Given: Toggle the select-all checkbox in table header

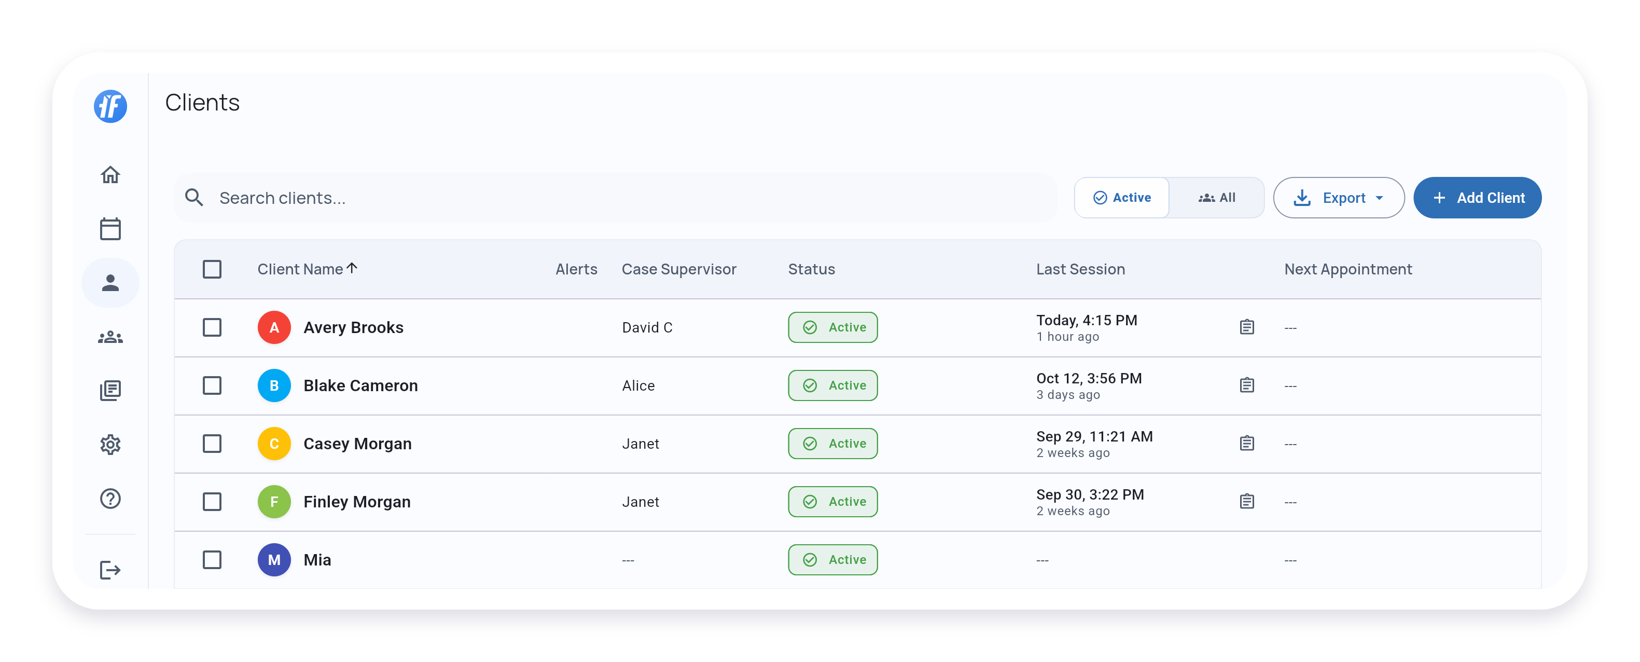Looking at the screenshot, I should click(x=212, y=269).
